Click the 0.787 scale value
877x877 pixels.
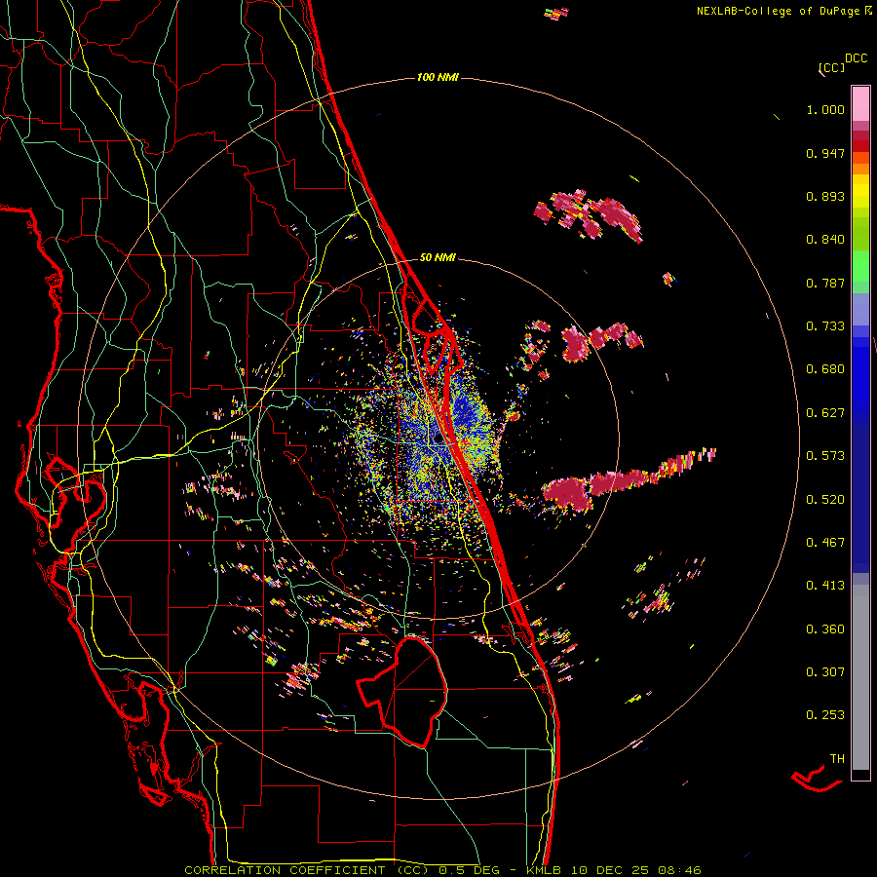tap(825, 283)
